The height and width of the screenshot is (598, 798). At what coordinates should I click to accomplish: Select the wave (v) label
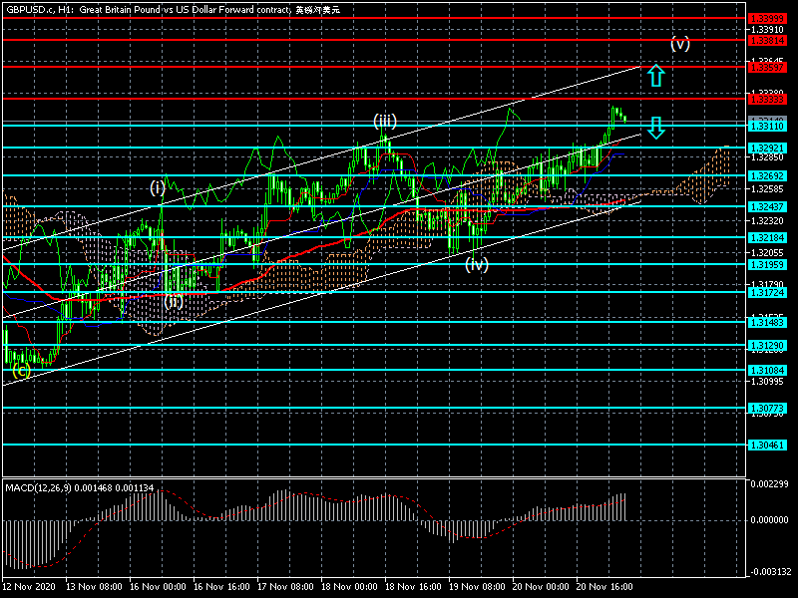[x=680, y=44]
